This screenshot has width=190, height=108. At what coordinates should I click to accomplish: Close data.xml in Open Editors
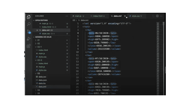tap(37, 30)
